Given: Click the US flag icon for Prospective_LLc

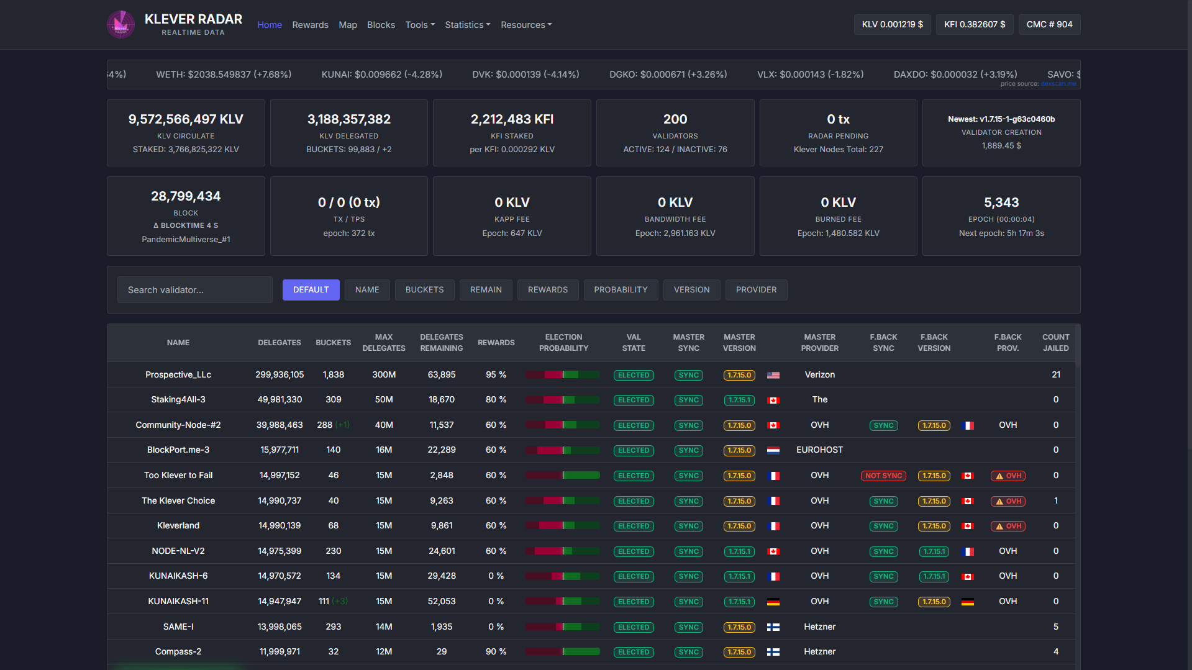Looking at the screenshot, I should 773,375.
